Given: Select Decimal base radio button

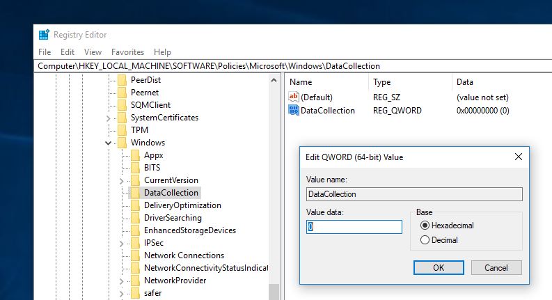Looking at the screenshot, I should coord(425,239).
